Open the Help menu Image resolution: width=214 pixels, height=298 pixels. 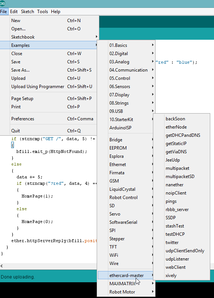[x=55, y=12]
